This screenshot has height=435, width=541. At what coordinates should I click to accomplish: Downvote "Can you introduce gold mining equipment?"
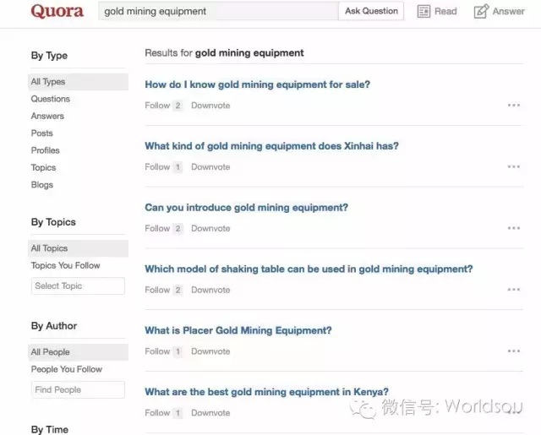click(210, 228)
